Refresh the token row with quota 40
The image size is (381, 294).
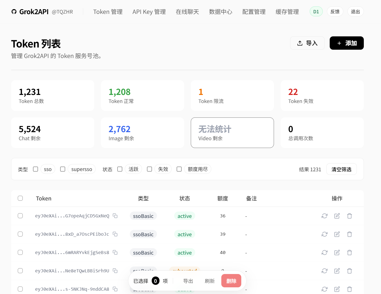tap(324, 252)
